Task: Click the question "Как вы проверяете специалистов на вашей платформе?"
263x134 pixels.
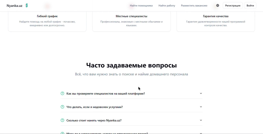Action: point(106,93)
